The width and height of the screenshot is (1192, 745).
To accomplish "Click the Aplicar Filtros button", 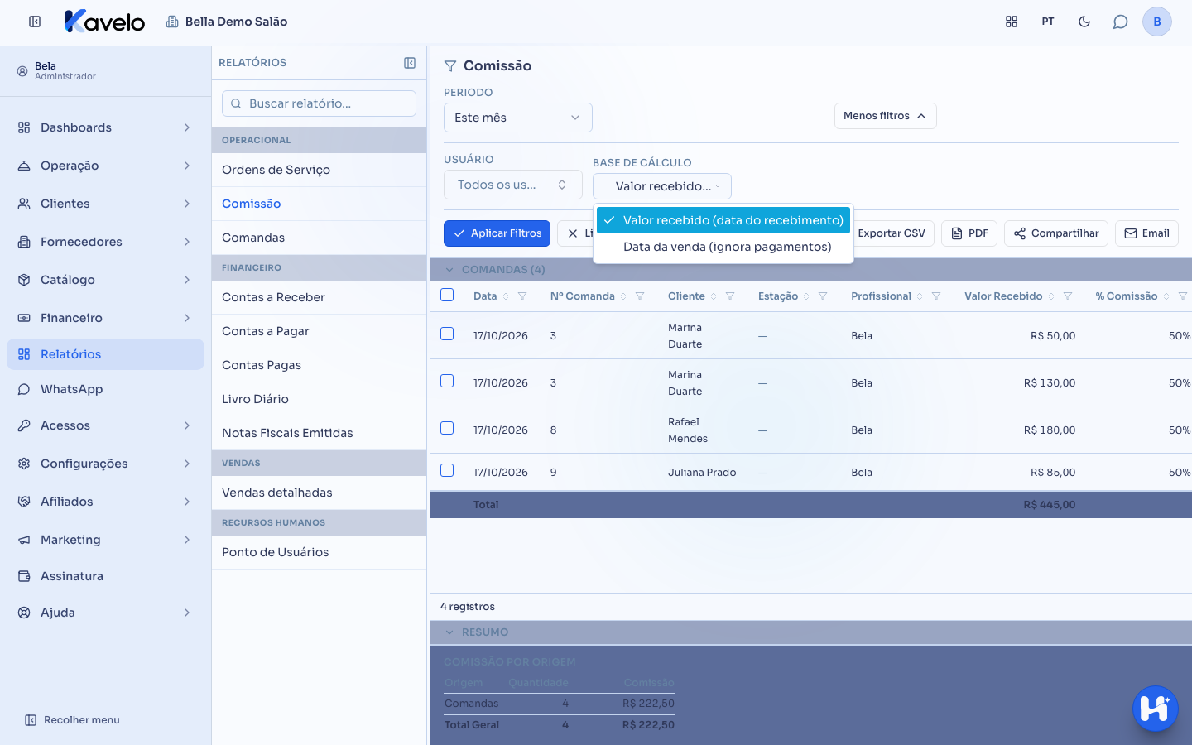I will (x=497, y=233).
